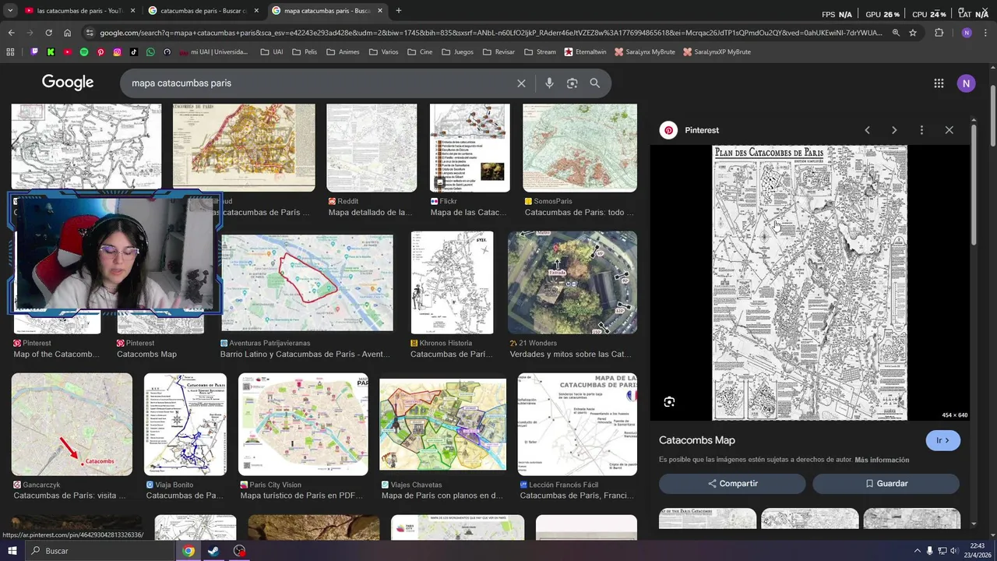This screenshot has width=997, height=561.
Task: Open the Juegos bookmarks folder
Action: coord(457,52)
